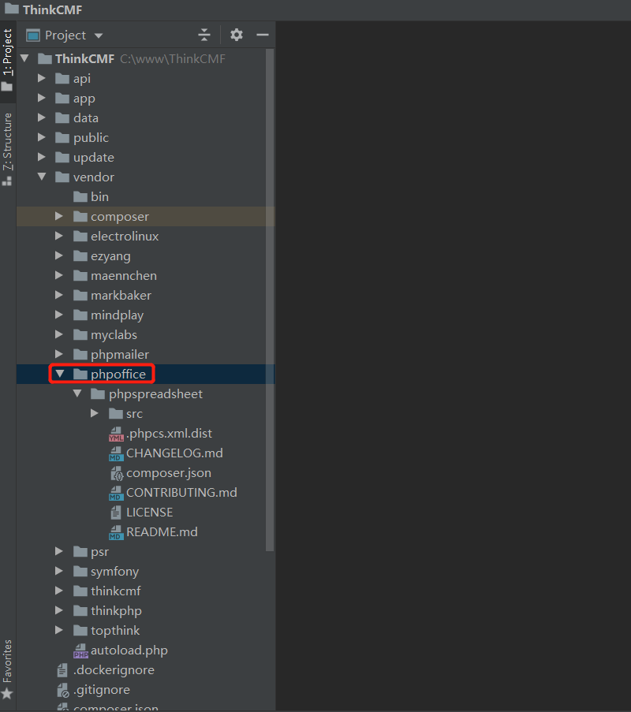The height and width of the screenshot is (712, 631).
Task: Expand the phpmailer folder arrow
Action: coord(59,354)
